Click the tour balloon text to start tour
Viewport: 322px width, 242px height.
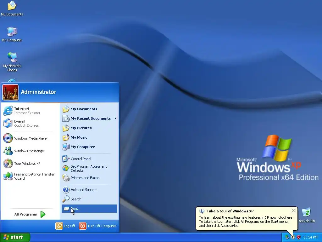point(246,222)
